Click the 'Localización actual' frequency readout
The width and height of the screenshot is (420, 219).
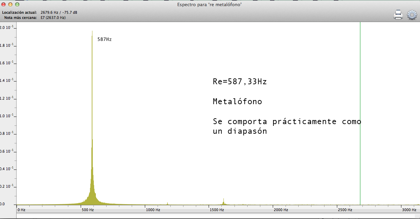[x=59, y=12]
